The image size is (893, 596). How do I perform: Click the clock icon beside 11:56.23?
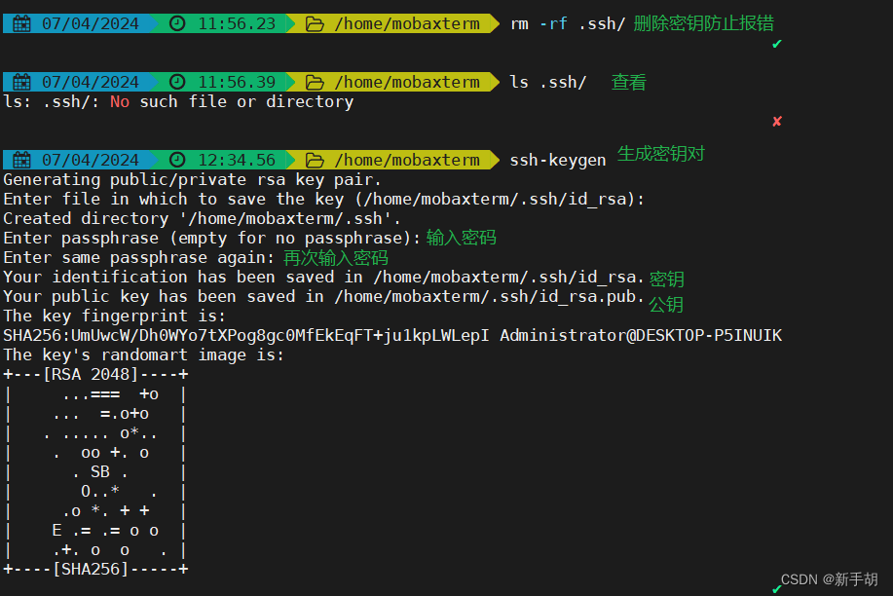pos(177,23)
